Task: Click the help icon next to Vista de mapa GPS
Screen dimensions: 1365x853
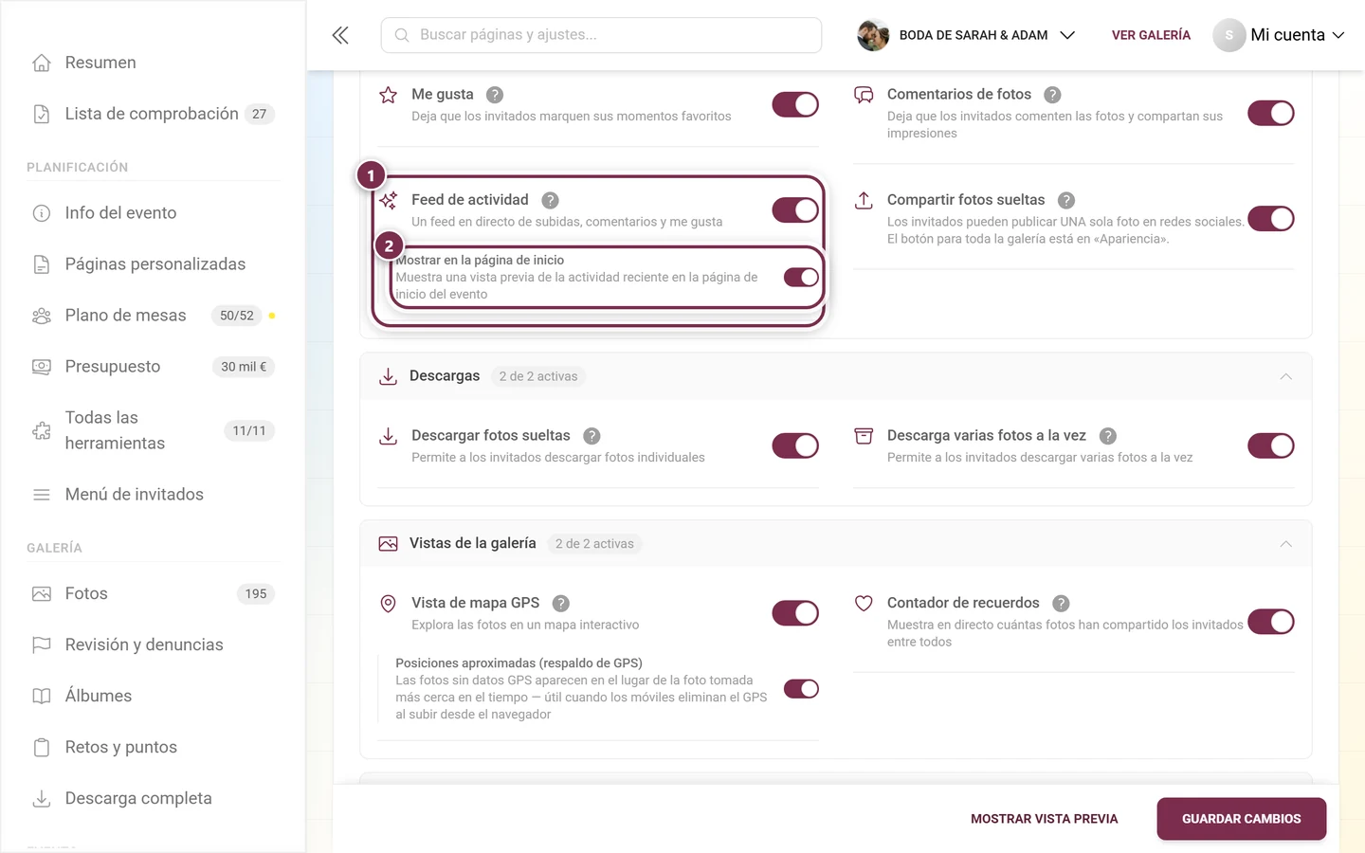Action: tap(561, 604)
